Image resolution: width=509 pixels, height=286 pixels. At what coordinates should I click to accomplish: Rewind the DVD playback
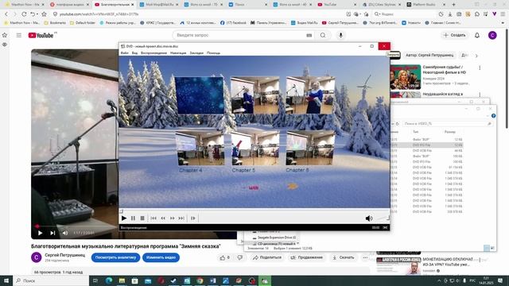[163, 218]
